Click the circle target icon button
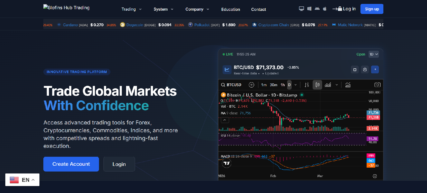The width and height of the screenshot is (427, 193). pos(365,70)
